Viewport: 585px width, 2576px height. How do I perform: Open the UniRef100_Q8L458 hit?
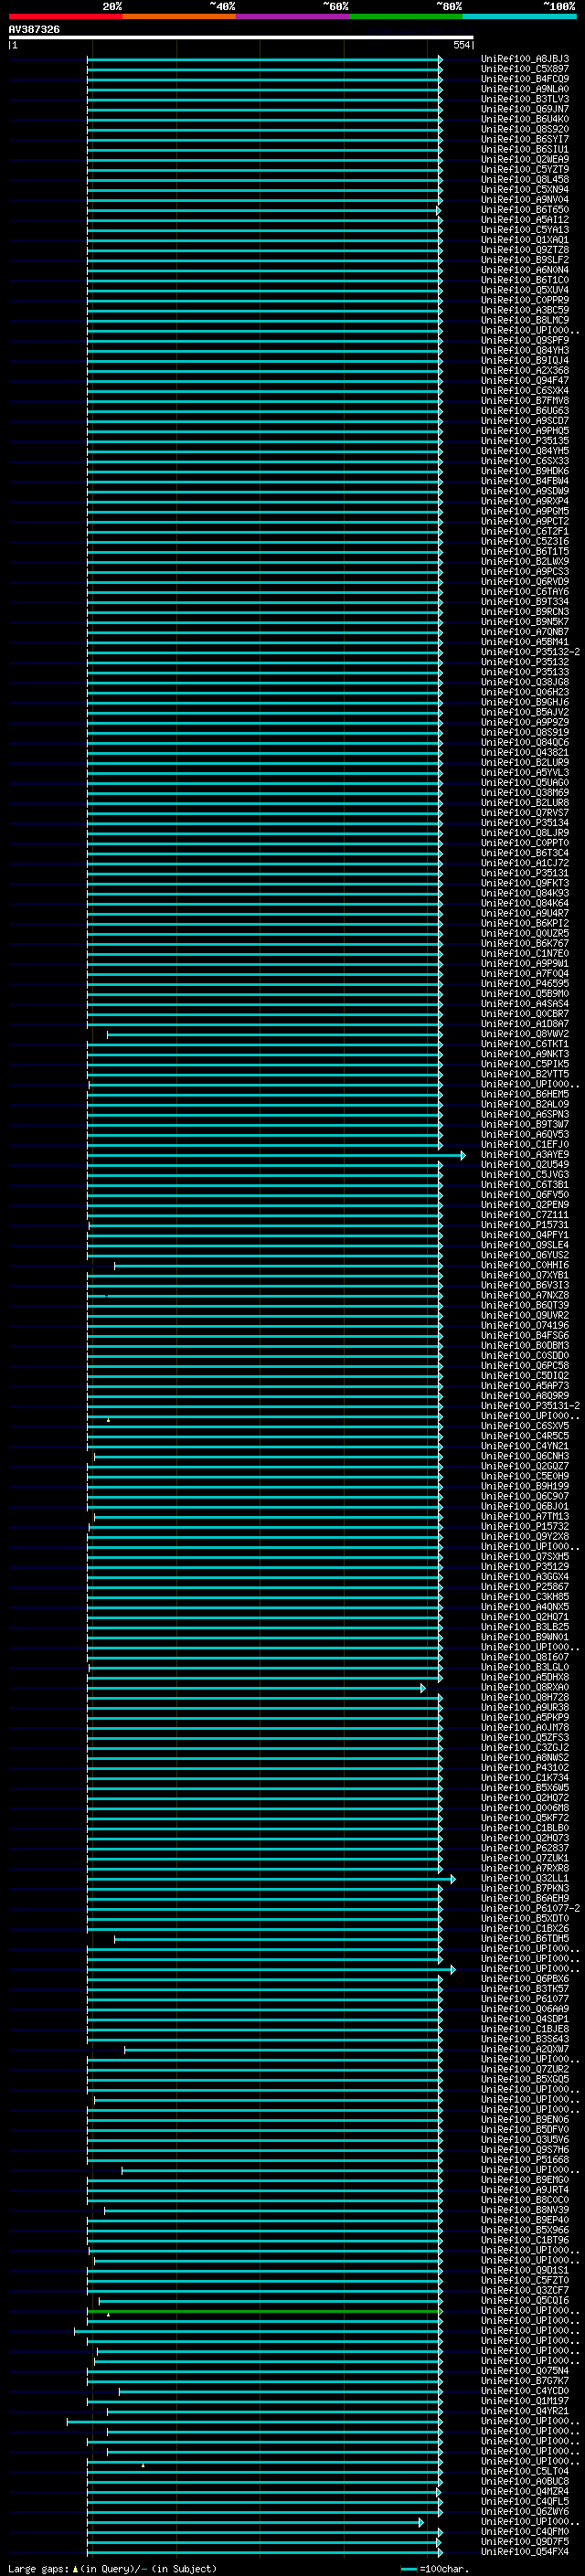coord(525,180)
